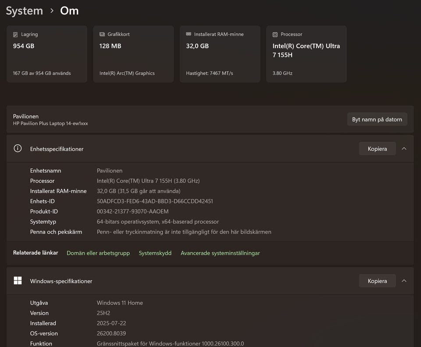The width and height of the screenshot is (421, 347).
Task: Collapse the Windows-specifikationer section chevron
Action: click(x=404, y=281)
